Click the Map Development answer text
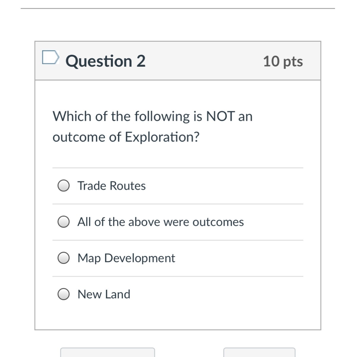 126,258
